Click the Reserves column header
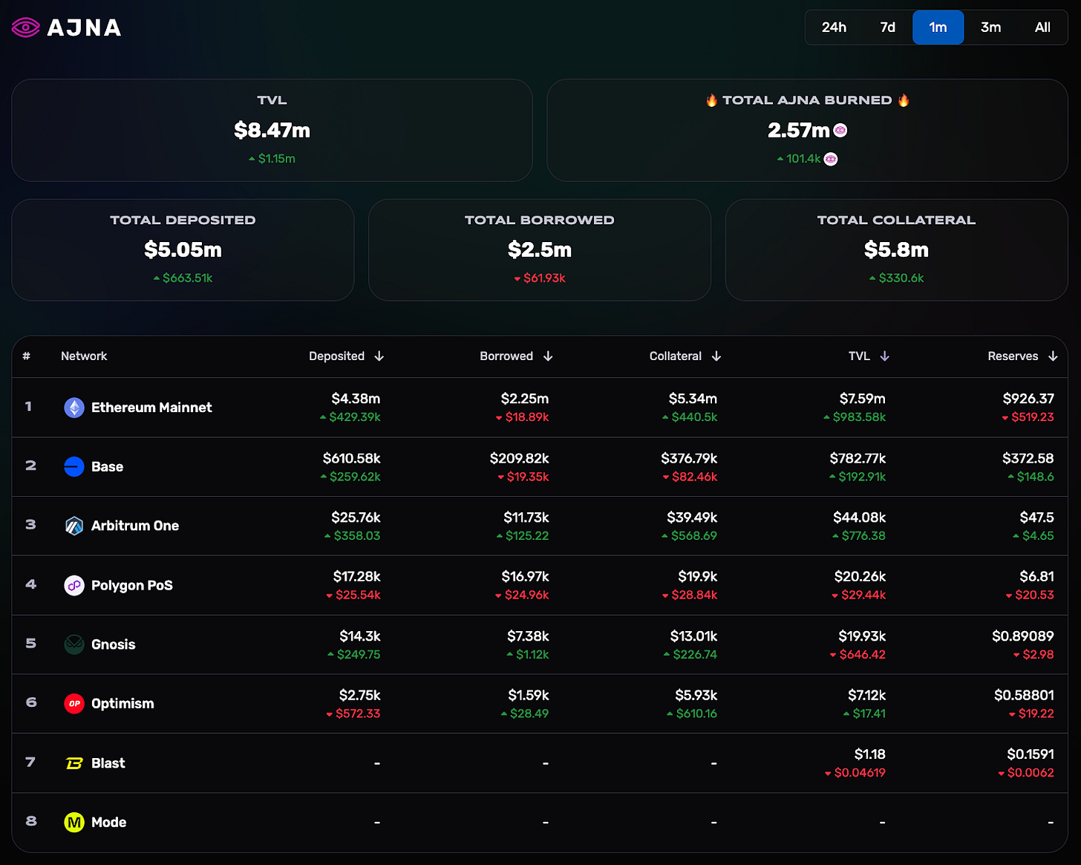This screenshot has height=865, width=1081. click(x=1013, y=356)
